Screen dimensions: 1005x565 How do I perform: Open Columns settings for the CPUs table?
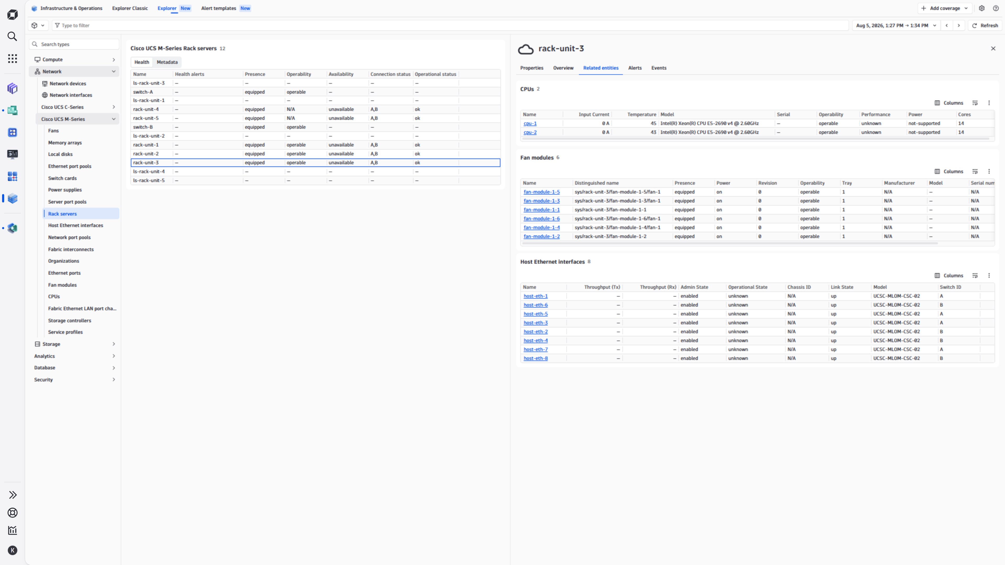click(x=949, y=103)
